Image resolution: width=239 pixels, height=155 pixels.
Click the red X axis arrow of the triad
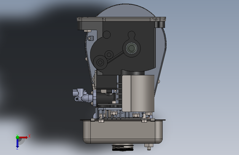click(x=23, y=137)
